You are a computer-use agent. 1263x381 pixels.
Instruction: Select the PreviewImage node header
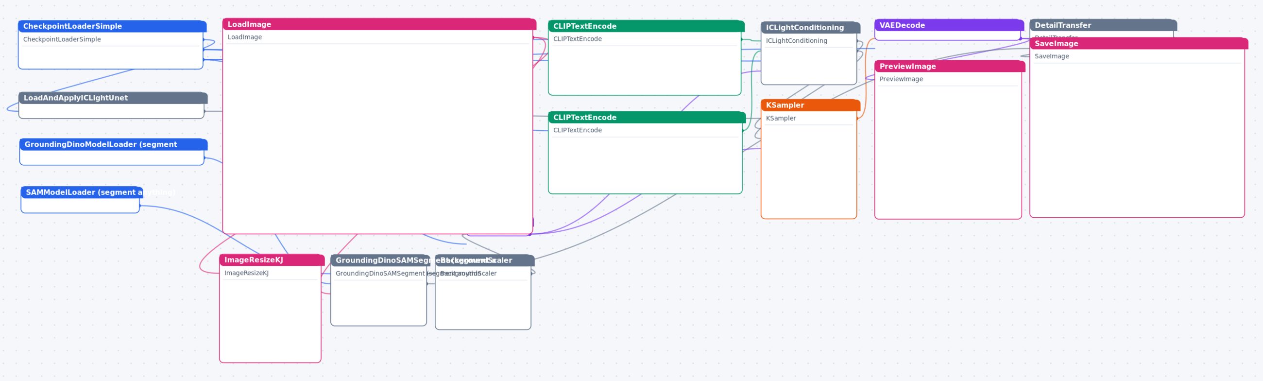point(950,66)
